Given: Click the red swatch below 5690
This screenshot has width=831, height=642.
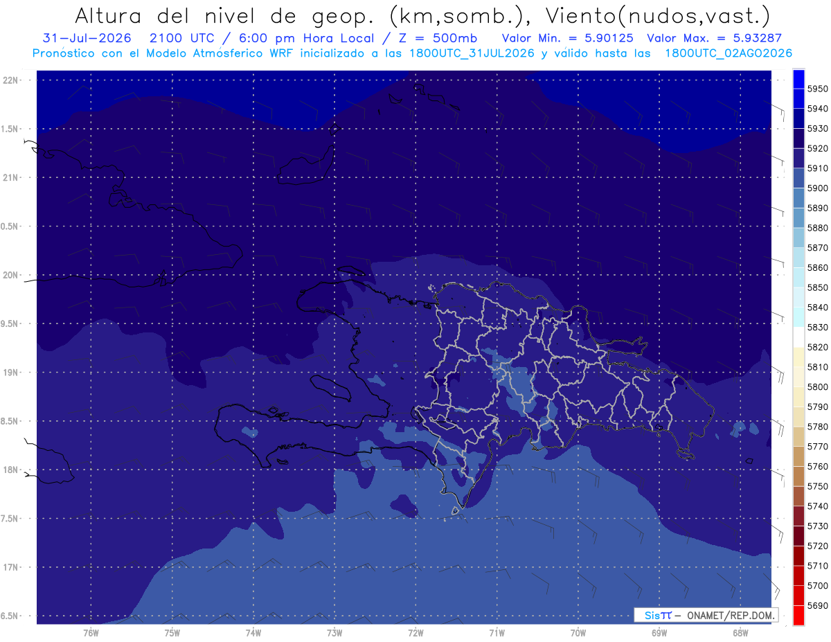Looking at the screenshot, I should point(798,615).
